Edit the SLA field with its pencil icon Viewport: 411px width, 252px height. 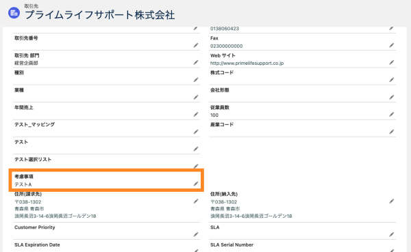click(x=392, y=234)
